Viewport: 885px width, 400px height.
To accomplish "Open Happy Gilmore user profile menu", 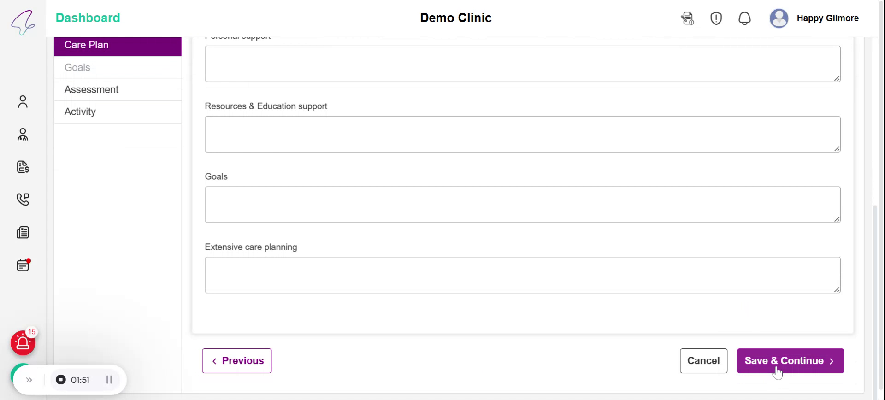I will pos(814,18).
